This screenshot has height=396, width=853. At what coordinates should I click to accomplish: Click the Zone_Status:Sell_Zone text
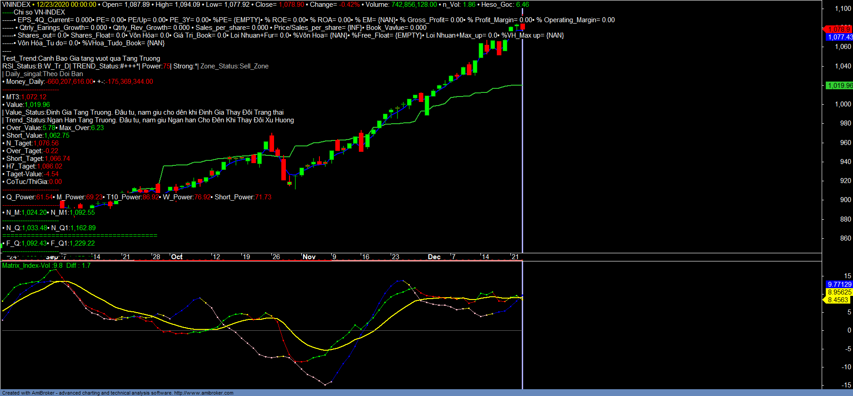(235, 66)
